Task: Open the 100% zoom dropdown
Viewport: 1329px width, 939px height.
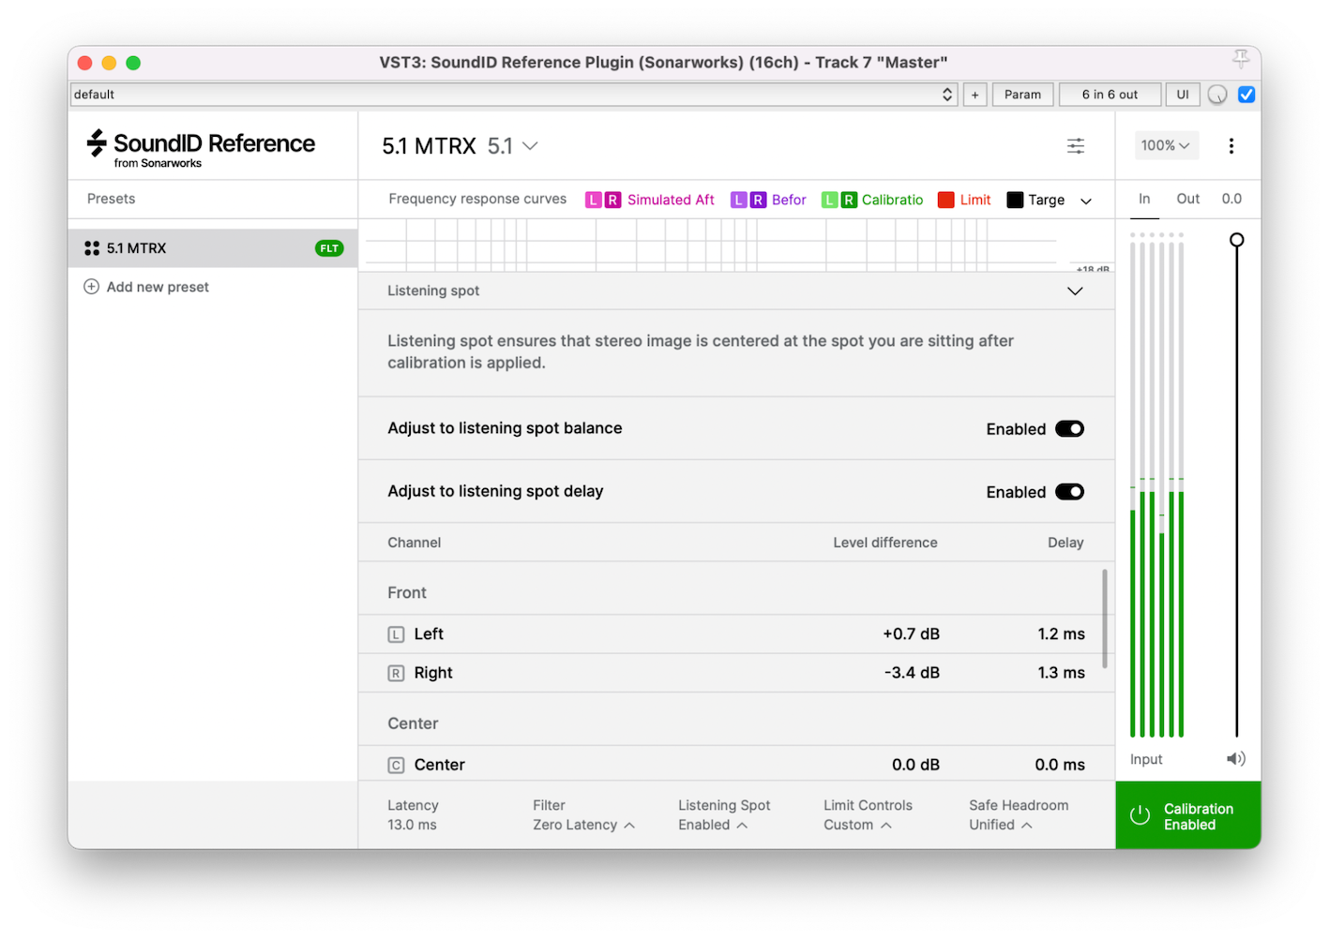Action: point(1165,145)
